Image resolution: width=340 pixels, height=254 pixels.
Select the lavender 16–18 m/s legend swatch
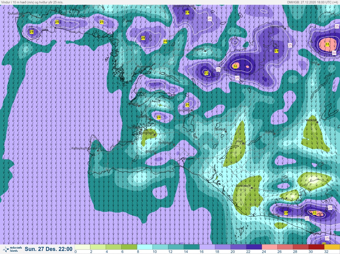207,247
